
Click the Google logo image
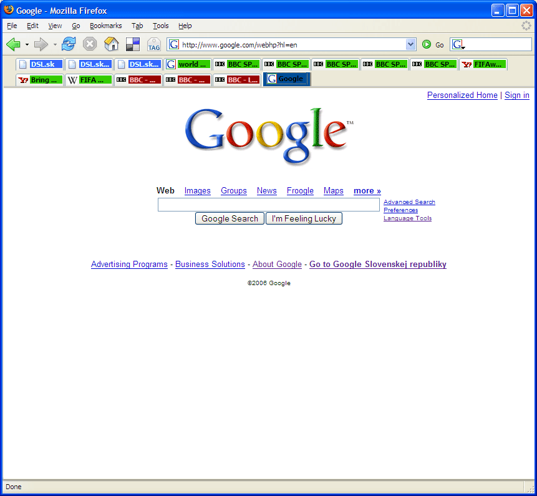click(x=269, y=137)
